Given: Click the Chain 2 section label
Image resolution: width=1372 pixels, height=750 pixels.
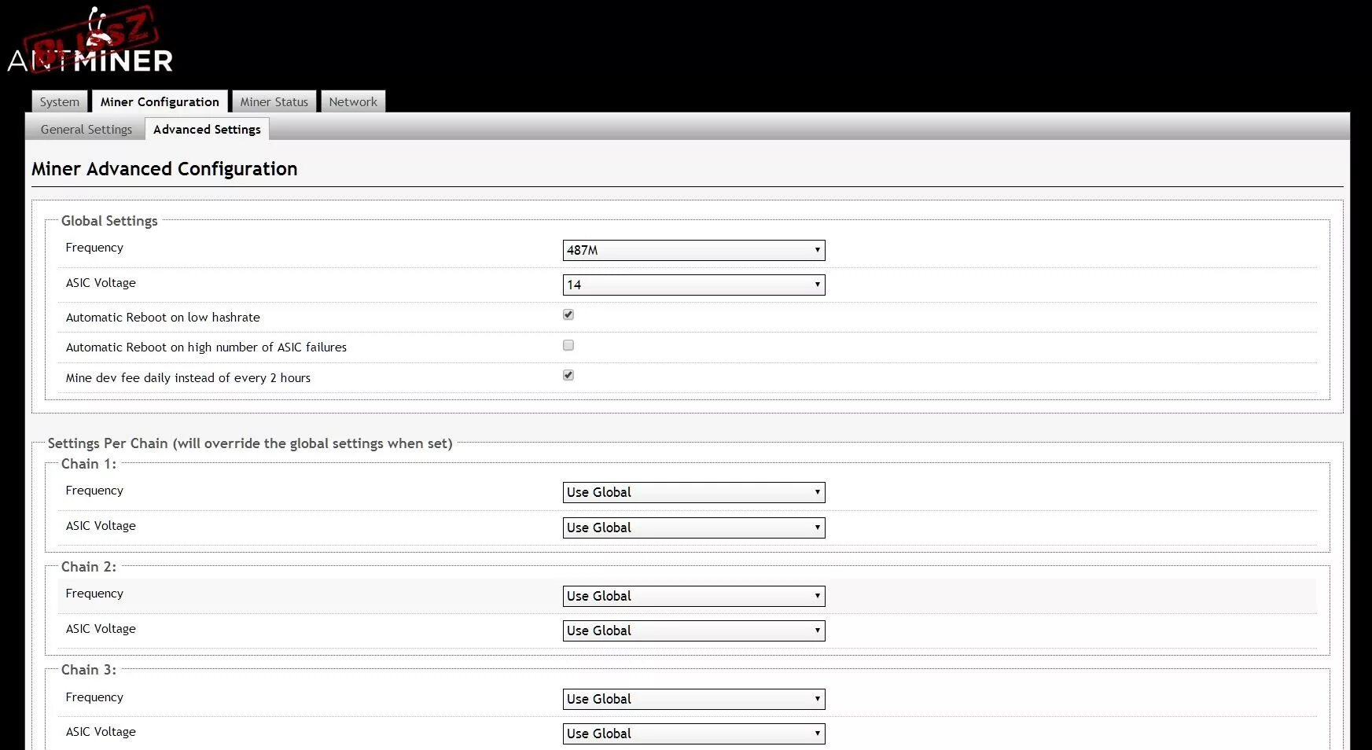Looking at the screenshot, I should [x=89, y=567].
